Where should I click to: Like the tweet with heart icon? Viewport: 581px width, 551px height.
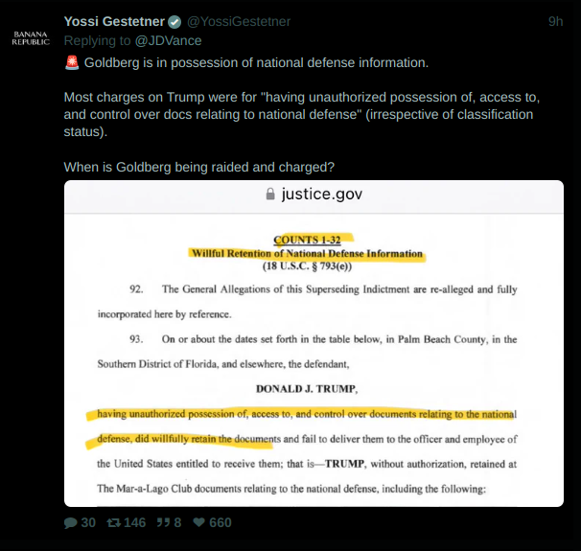tap(199, 522)
